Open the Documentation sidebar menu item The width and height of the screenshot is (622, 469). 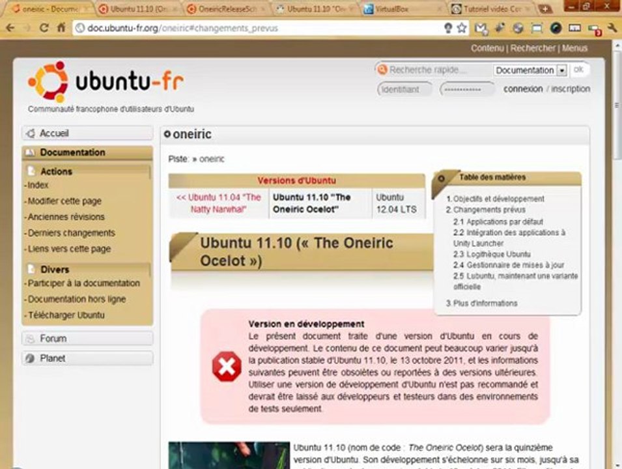tap(88, 152)
